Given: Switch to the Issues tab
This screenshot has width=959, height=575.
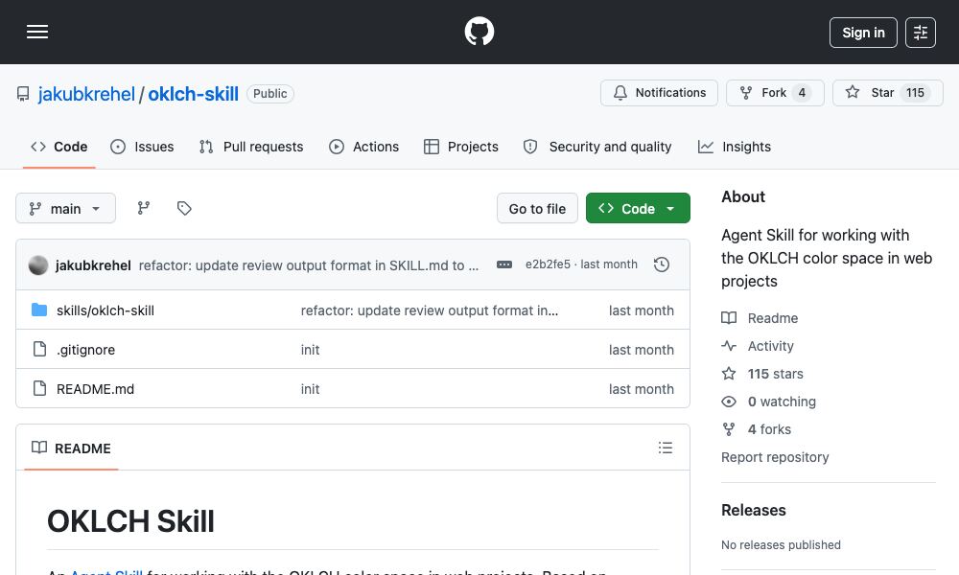Looking at the screenshot, I should (x=142, y=147).
